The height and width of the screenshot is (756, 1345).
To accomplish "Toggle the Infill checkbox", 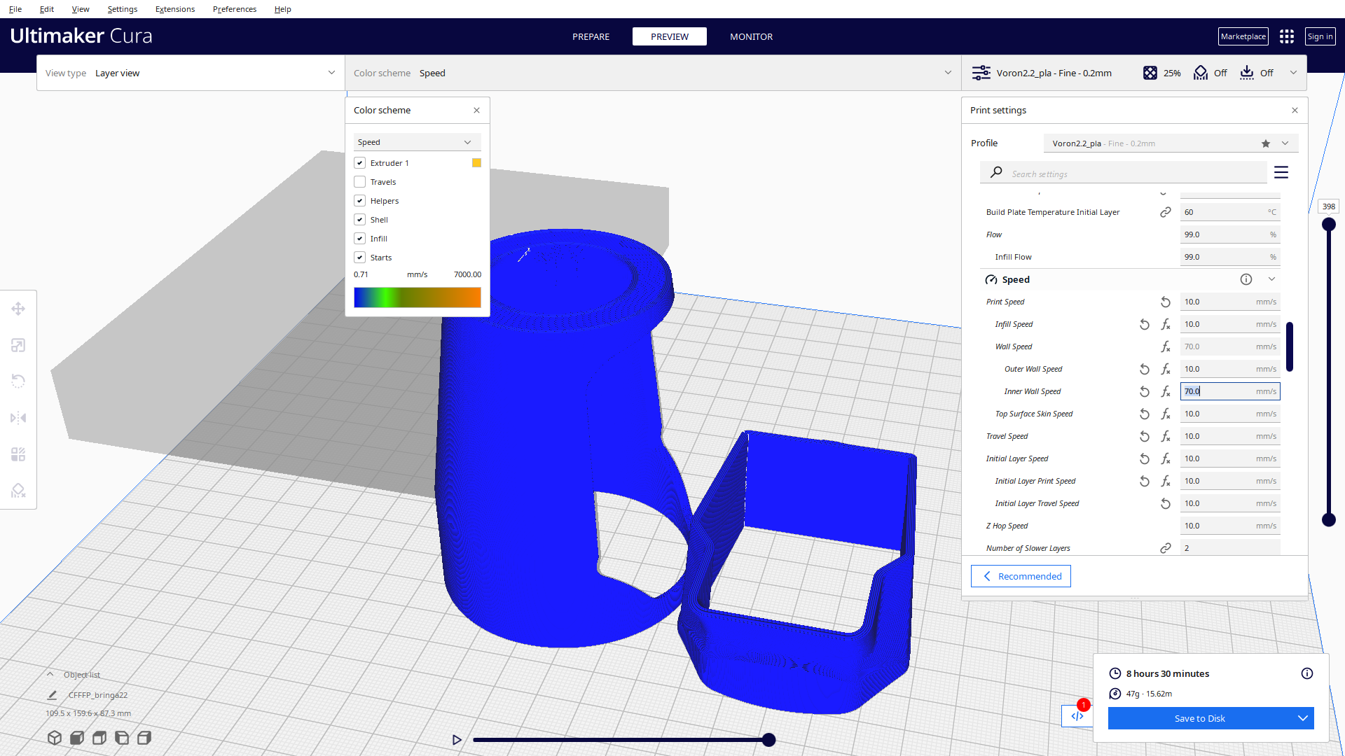I will tap(360, 239).
